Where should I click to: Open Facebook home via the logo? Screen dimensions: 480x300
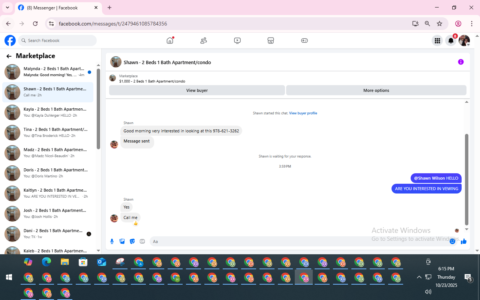coord(10,40)
